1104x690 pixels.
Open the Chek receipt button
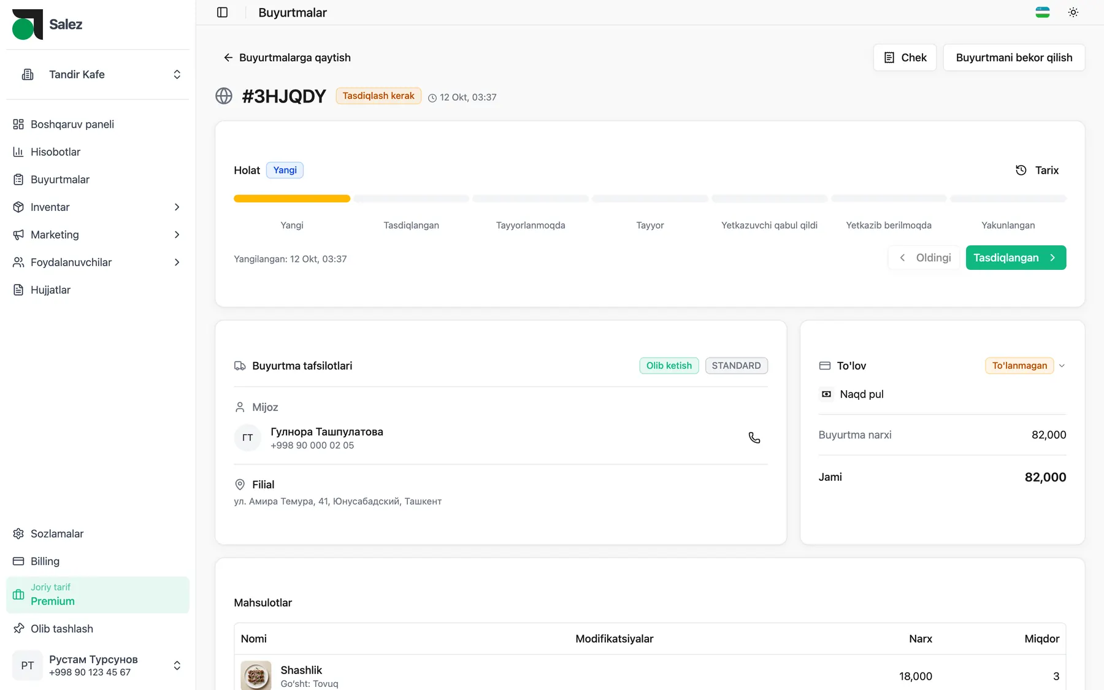[905, 58]
